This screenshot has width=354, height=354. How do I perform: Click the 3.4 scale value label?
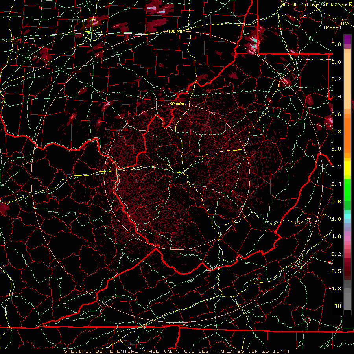[336, 184]
